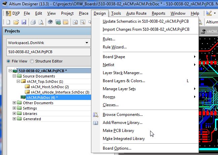Open print preview
This screenshot has width=218, height=155.
point(41,22)
